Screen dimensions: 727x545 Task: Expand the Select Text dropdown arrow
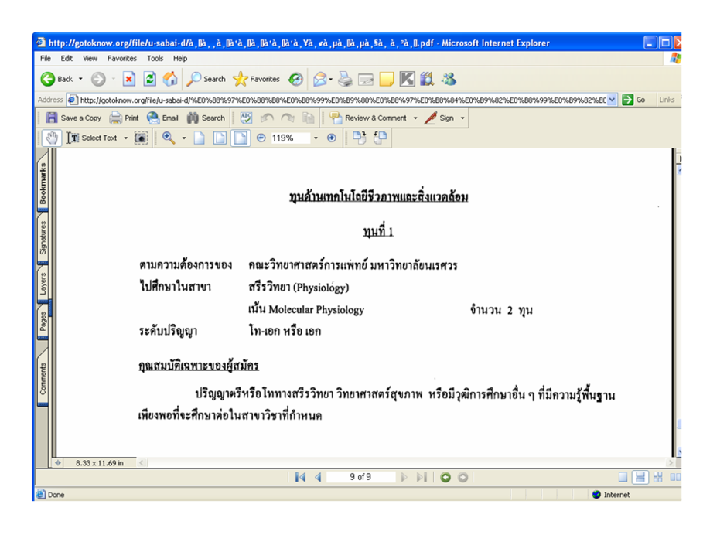pyautogui.click(x=125, y=138)
